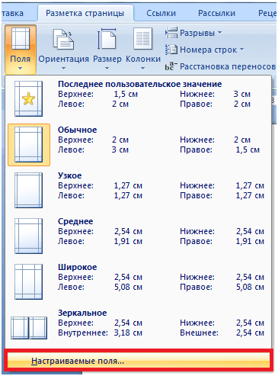The height and width of the screenshot is (376, 278).
Task: Open Настраиваемые поля... custom margins
Action: click(x=139, y=361)
